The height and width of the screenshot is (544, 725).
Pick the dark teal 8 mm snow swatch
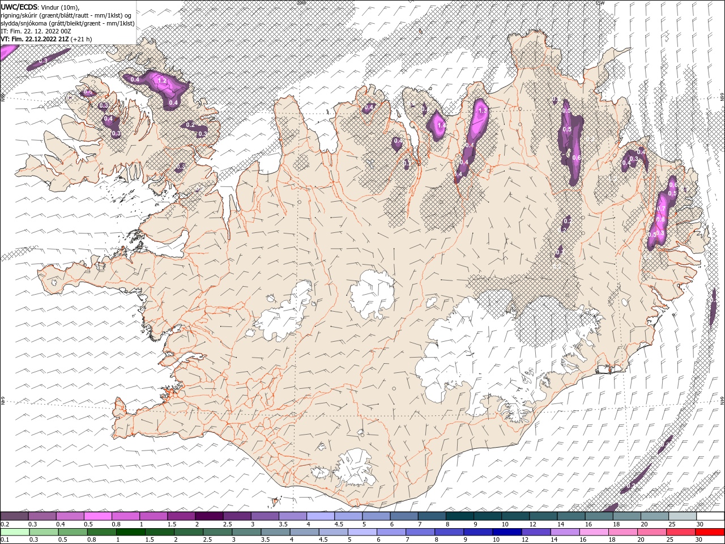click(459, 516)
